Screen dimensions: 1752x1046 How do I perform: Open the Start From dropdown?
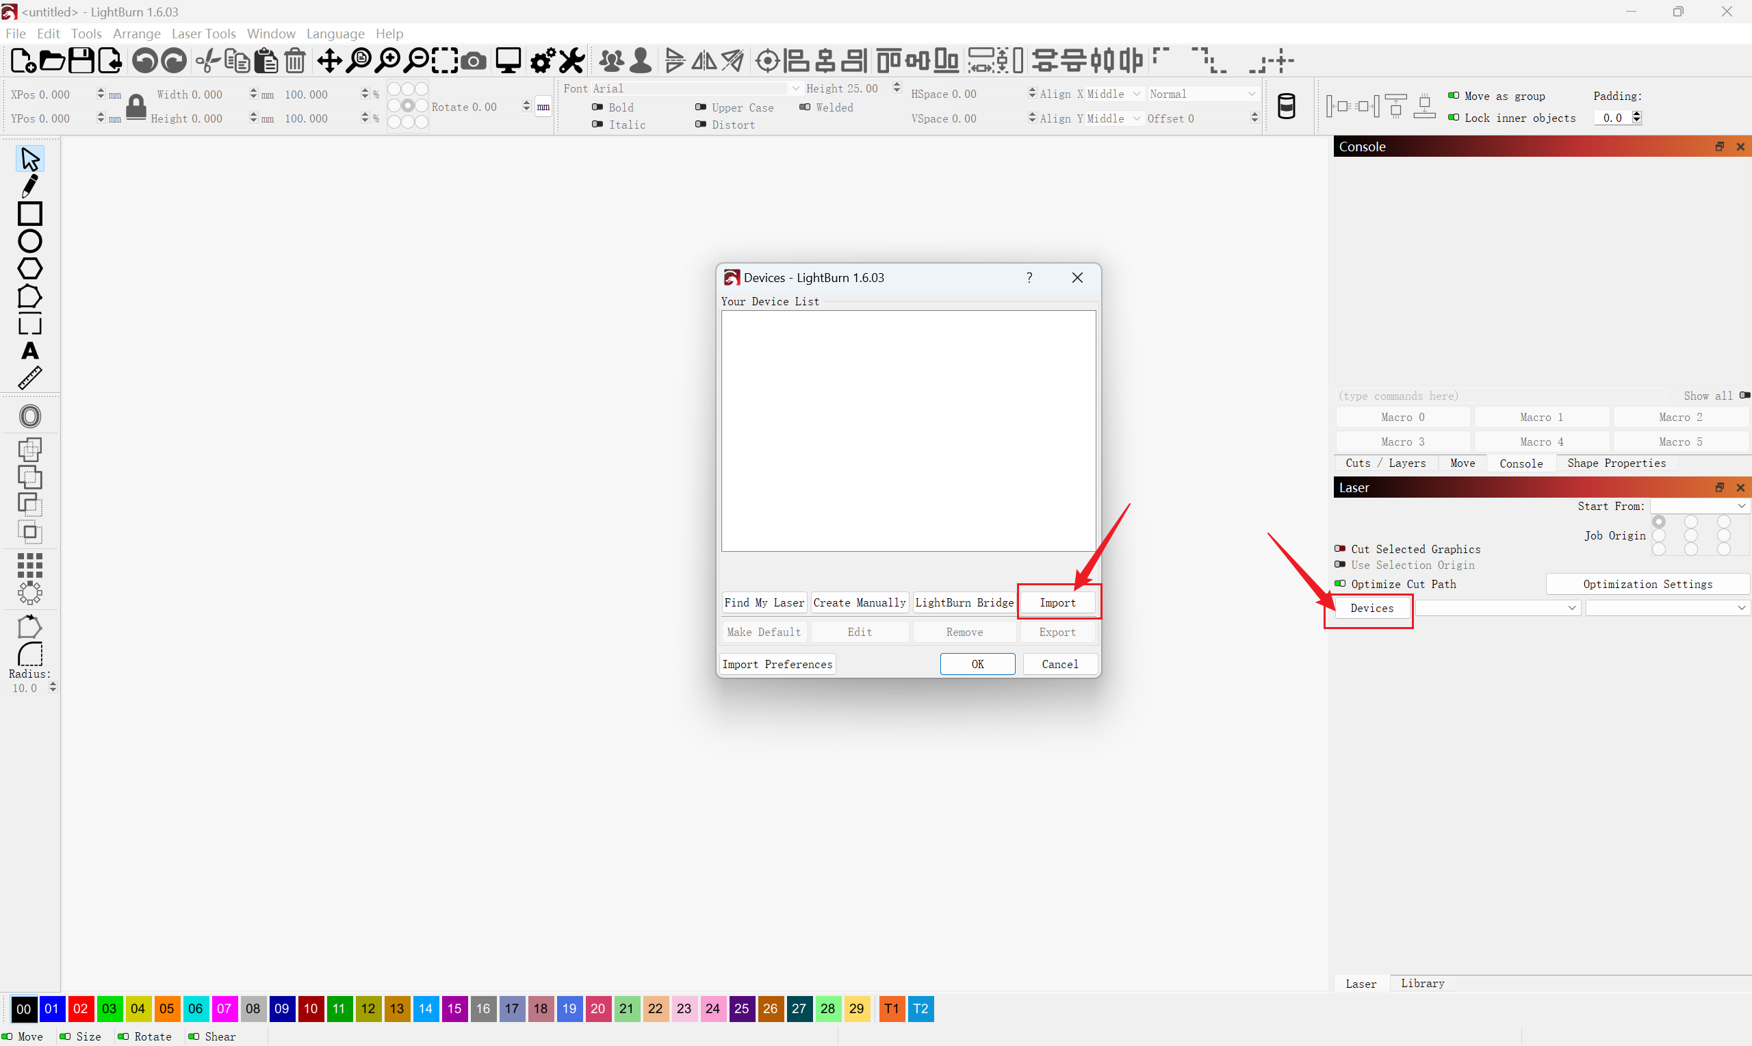(1699, 506)
